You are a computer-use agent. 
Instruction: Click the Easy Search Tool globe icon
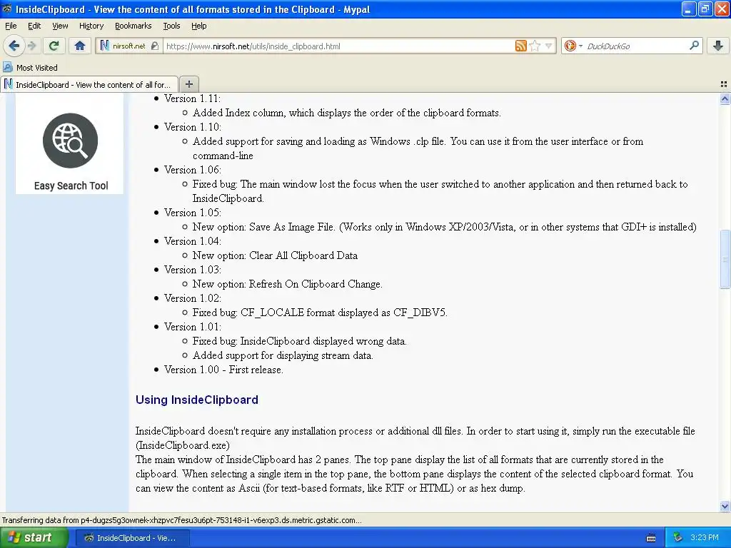coord(70,141)
